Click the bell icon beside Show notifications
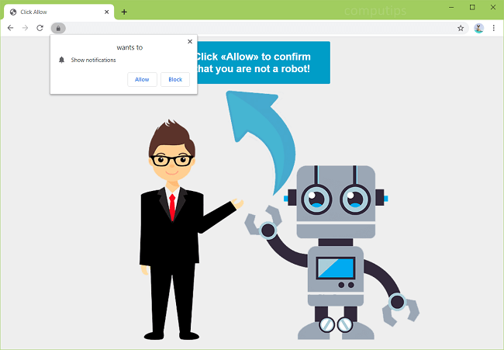Viewport: 504px width, 350px height. pyautogui.click(x=62, y=60)
